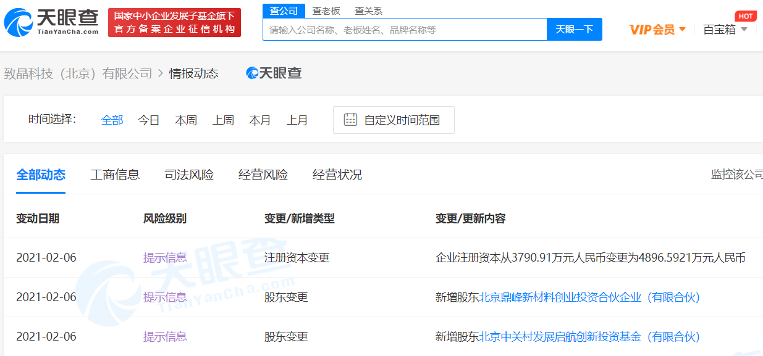This screenshot has height=356, width=763.
Task: Open 自定义时间范围 date picker
Action: coord(402,120)
